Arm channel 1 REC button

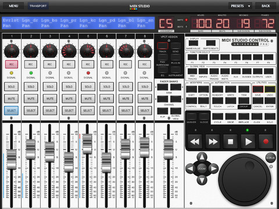(x=12, y=64)
